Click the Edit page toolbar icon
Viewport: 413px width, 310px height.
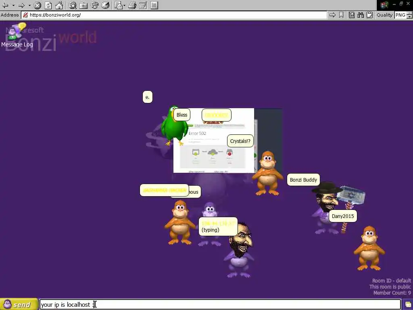(143, 5)
